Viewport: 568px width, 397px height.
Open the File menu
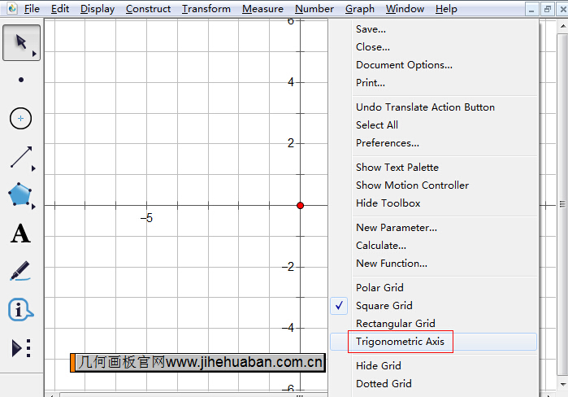[x=32, y=8]
